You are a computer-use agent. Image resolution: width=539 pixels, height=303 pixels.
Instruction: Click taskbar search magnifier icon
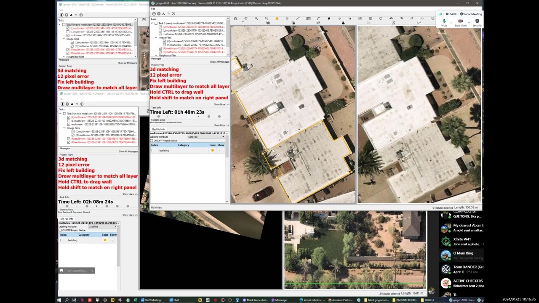pyautogui.click(x=67, y=300)
